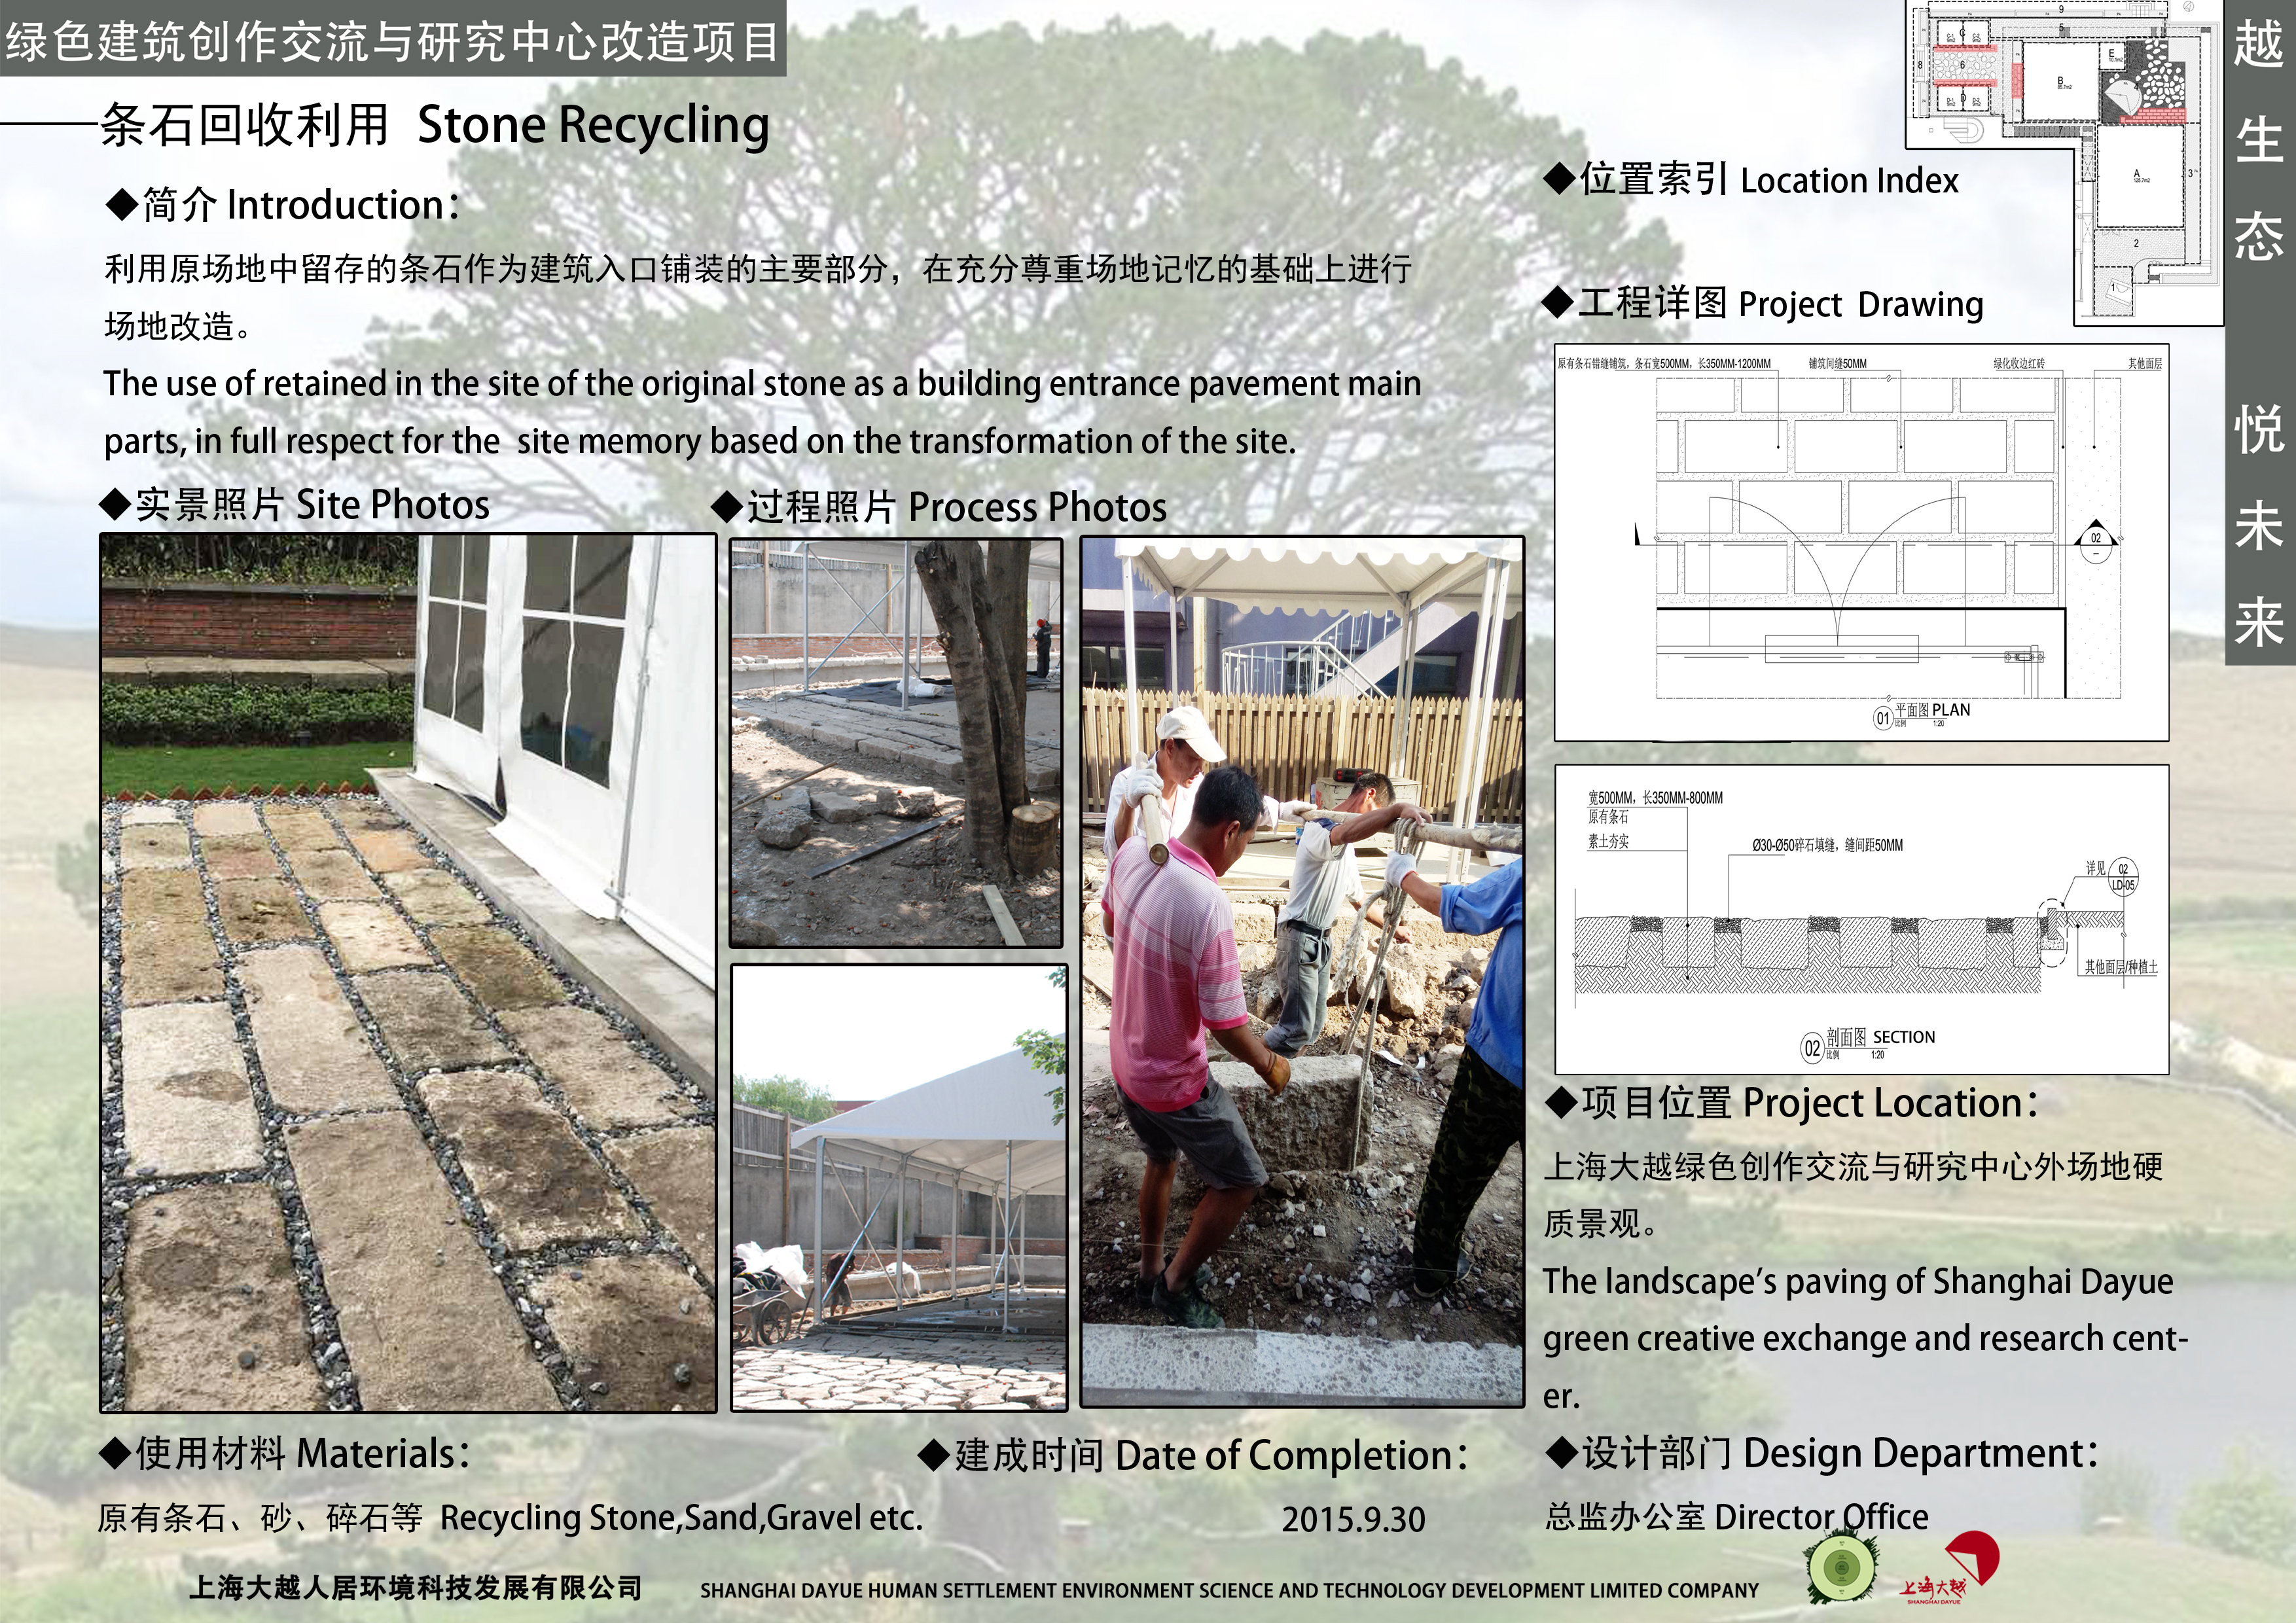Image resolution: width=2296 pixels, height=1623 pixels.
Task: Click the line 'The use of retained in the site'
Action: point(762,384)
